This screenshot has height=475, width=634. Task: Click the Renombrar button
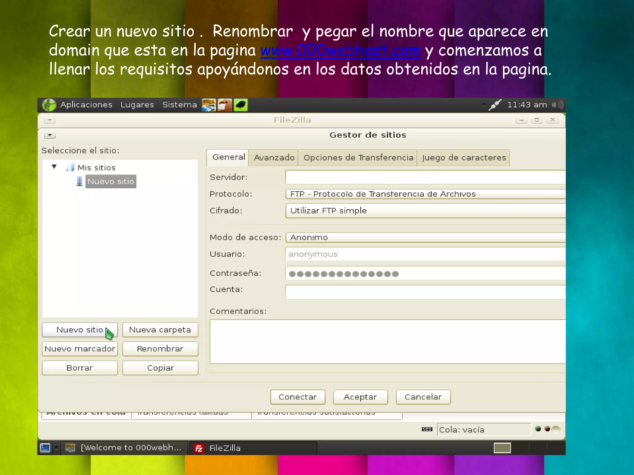160,349
